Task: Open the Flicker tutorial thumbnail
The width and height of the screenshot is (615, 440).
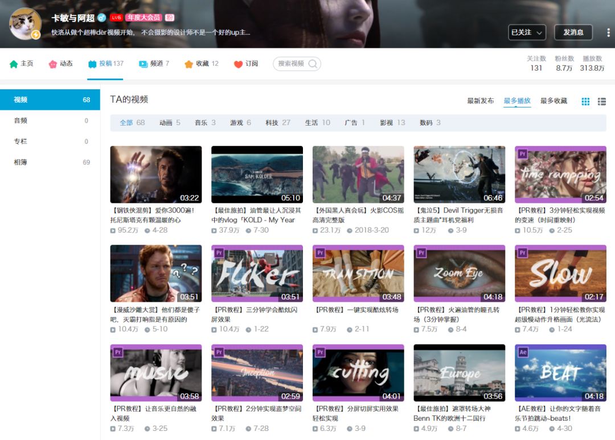Action: [x=257, y=273]
